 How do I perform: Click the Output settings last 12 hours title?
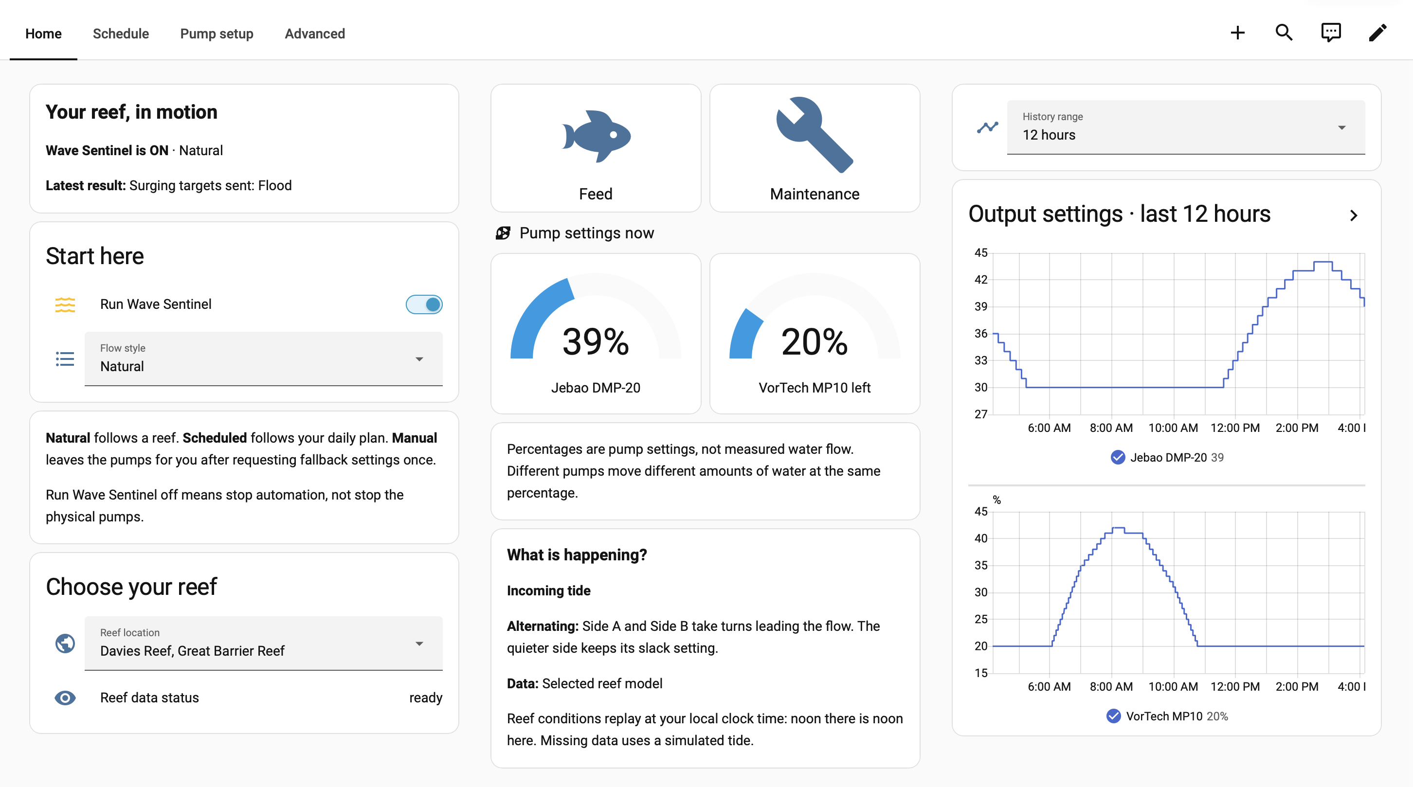pos(1119,214)
